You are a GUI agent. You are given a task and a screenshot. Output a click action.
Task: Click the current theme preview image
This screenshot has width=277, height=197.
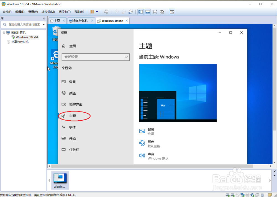[178, 93]
